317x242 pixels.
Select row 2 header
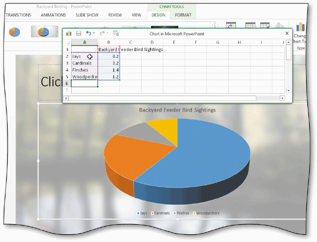pyautogui.click(x=67, y=56)
